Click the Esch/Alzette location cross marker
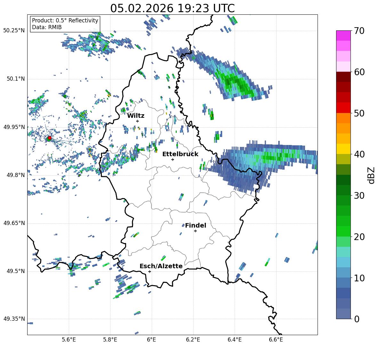The width and height of the screenshot is (379, 346). point(149,271)
